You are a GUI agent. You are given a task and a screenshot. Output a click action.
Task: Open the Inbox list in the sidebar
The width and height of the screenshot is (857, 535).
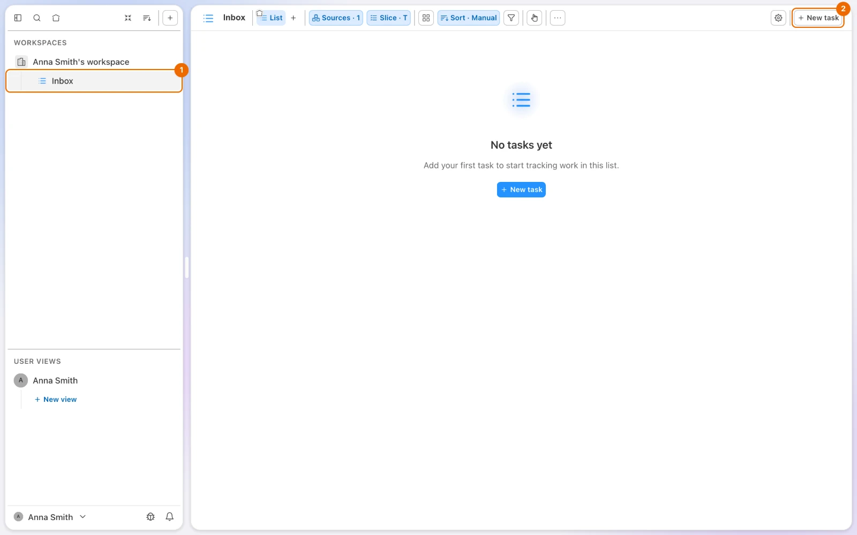(x=94, y=81)
